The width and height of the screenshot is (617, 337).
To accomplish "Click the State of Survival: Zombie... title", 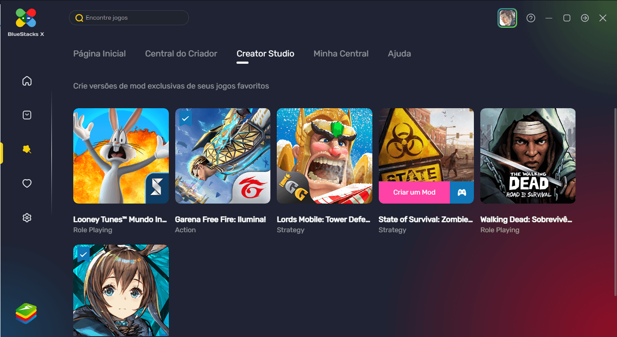I will 425,219.
